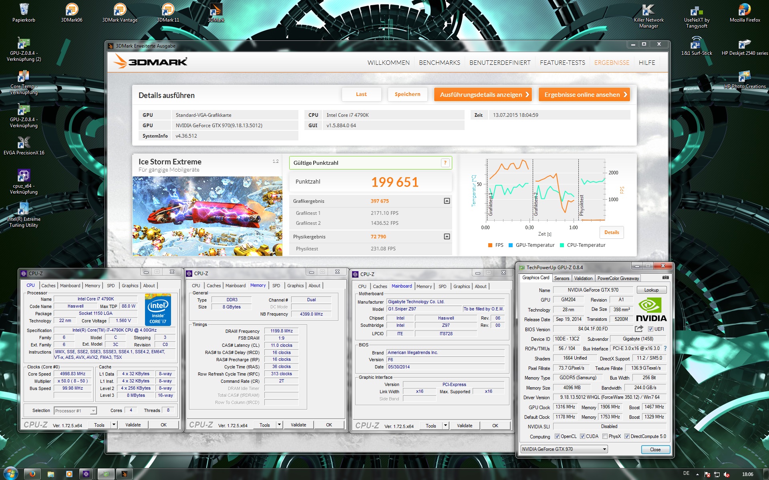Open Caches tab in the first CPU-Z window

coord(48,286)
